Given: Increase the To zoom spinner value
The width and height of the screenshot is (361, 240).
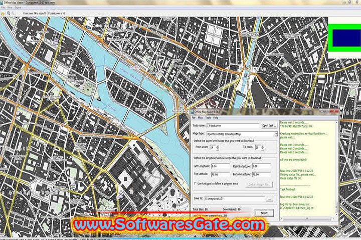Looking at the screenshot, I should point(262,146).
